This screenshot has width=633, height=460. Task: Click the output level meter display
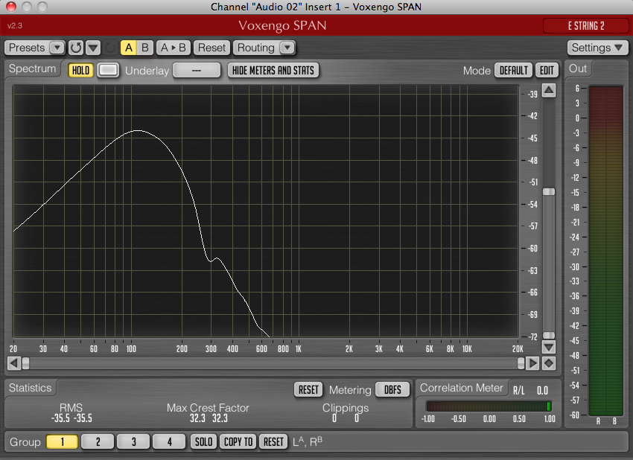pos(606,250)
